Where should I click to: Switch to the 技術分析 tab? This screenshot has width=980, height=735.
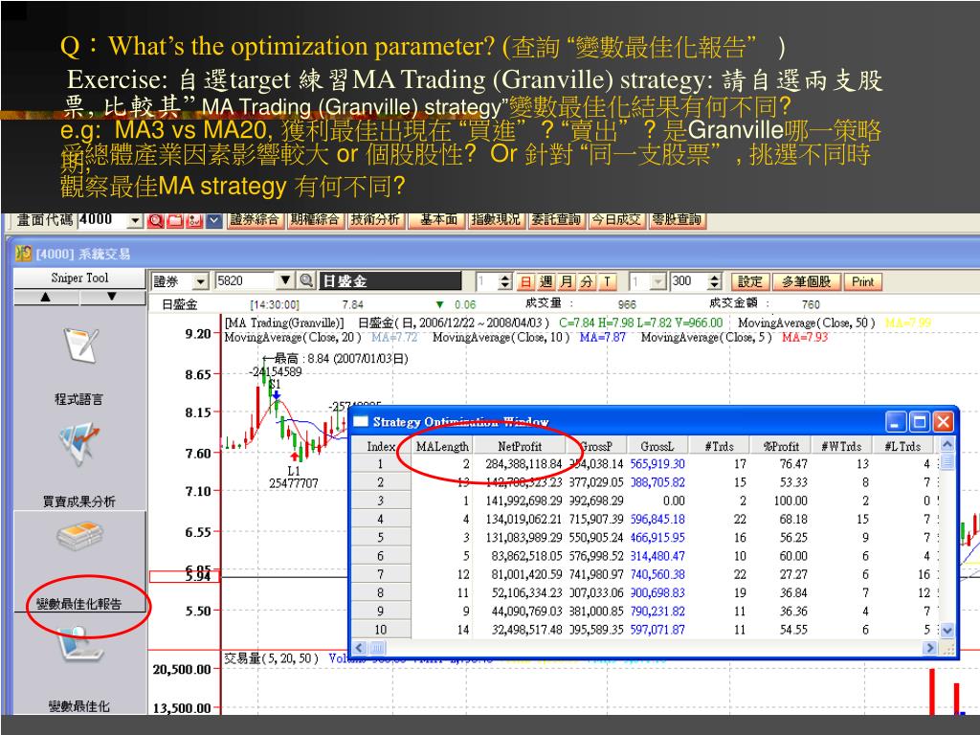(x=375, y=220)
